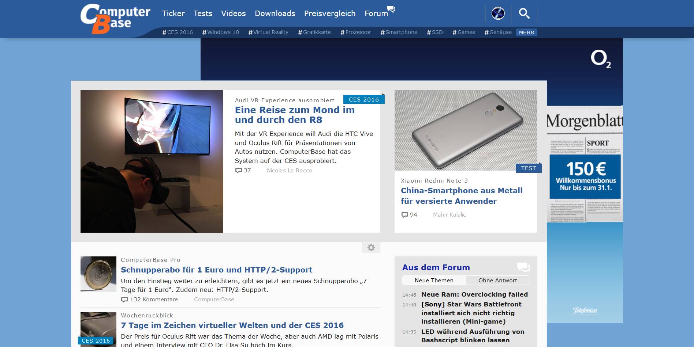Select the #Games topic tag
The height and width of the screenshot is (347, 694).
[464, 32]
